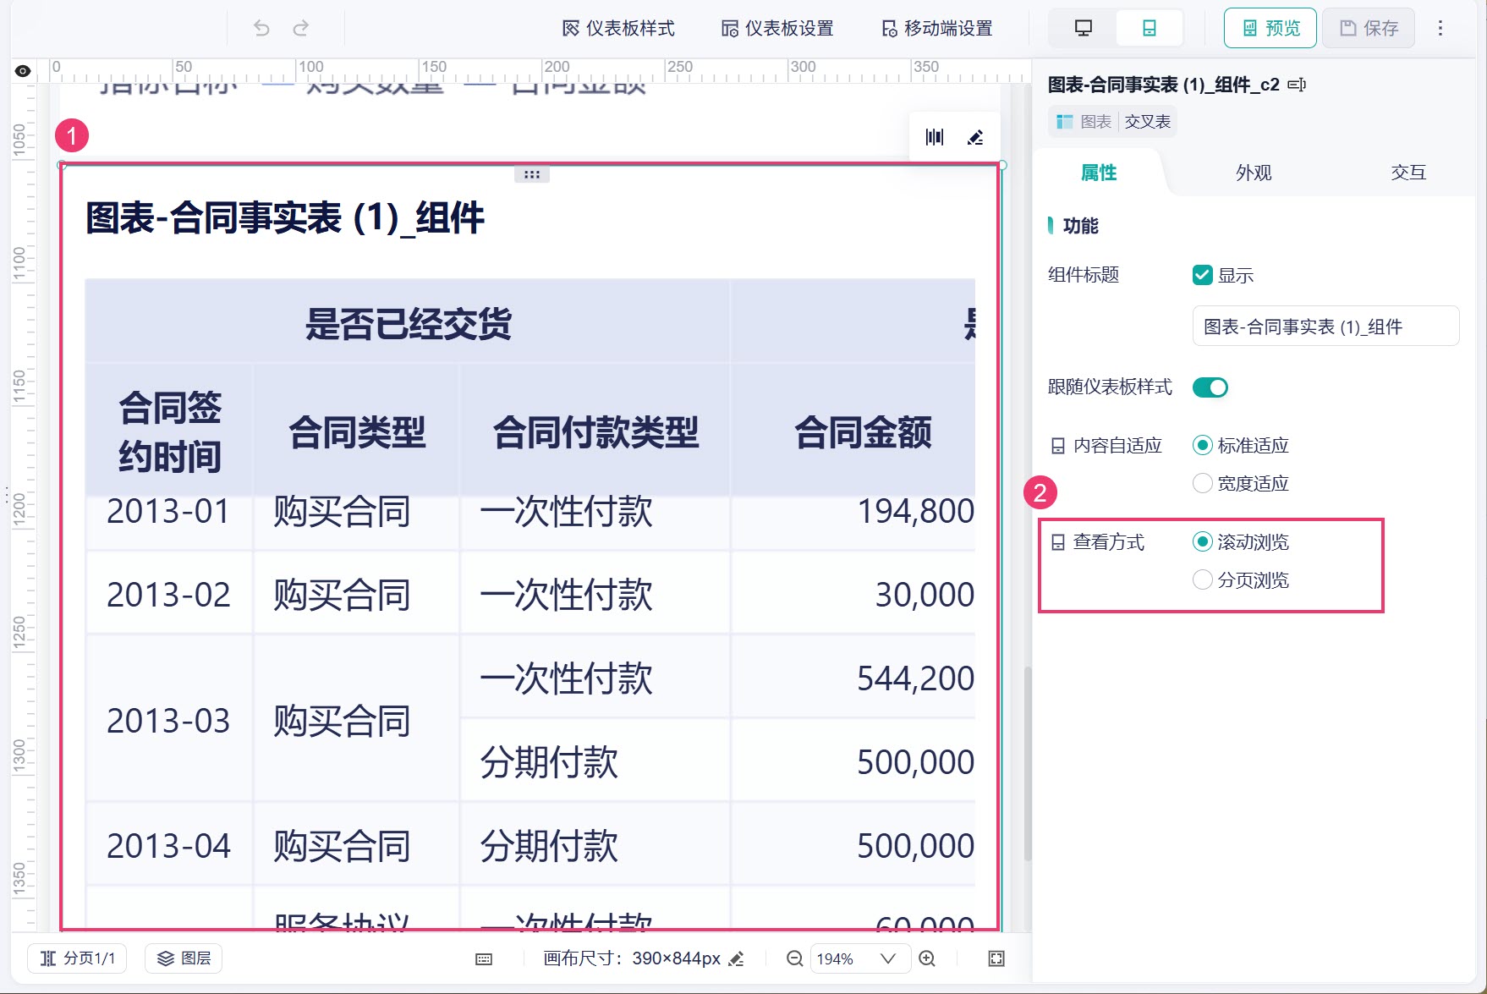Click the fit-to-screen icon in status bar

point(996,958)
